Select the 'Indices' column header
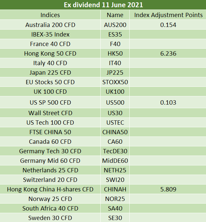Viewport: 206px width, 222px height. coord(50,15)
